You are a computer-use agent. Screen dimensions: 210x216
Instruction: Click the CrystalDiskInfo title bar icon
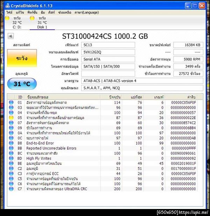(8, 6)
